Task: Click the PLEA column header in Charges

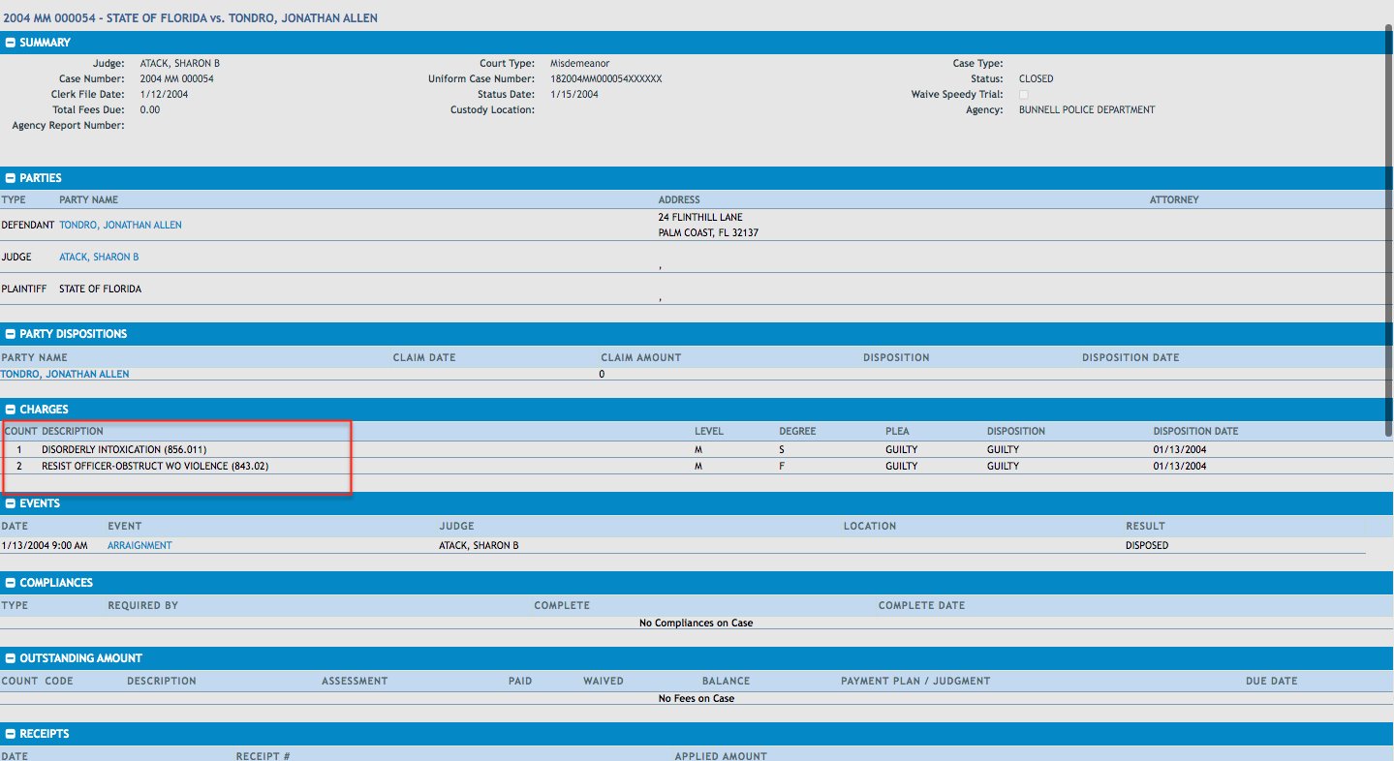Action: (x=897, y=431)
